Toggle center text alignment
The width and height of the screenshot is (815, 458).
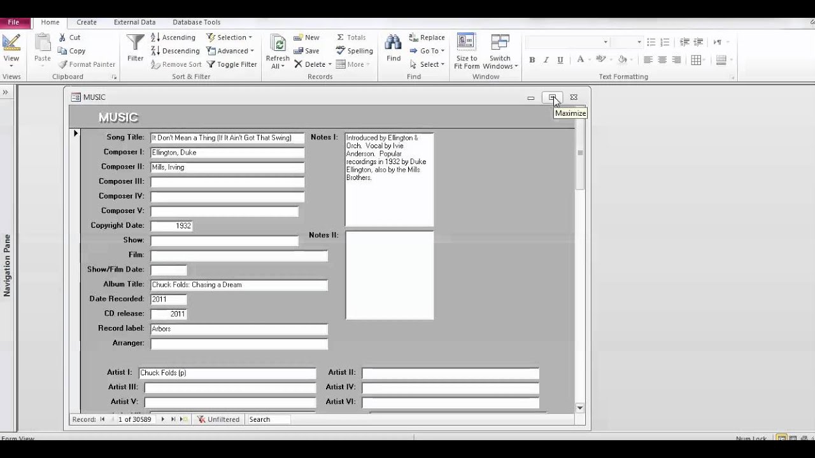[662, 60]
